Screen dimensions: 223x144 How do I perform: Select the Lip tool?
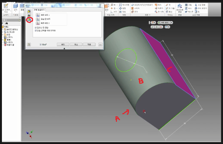coord(197,12)
